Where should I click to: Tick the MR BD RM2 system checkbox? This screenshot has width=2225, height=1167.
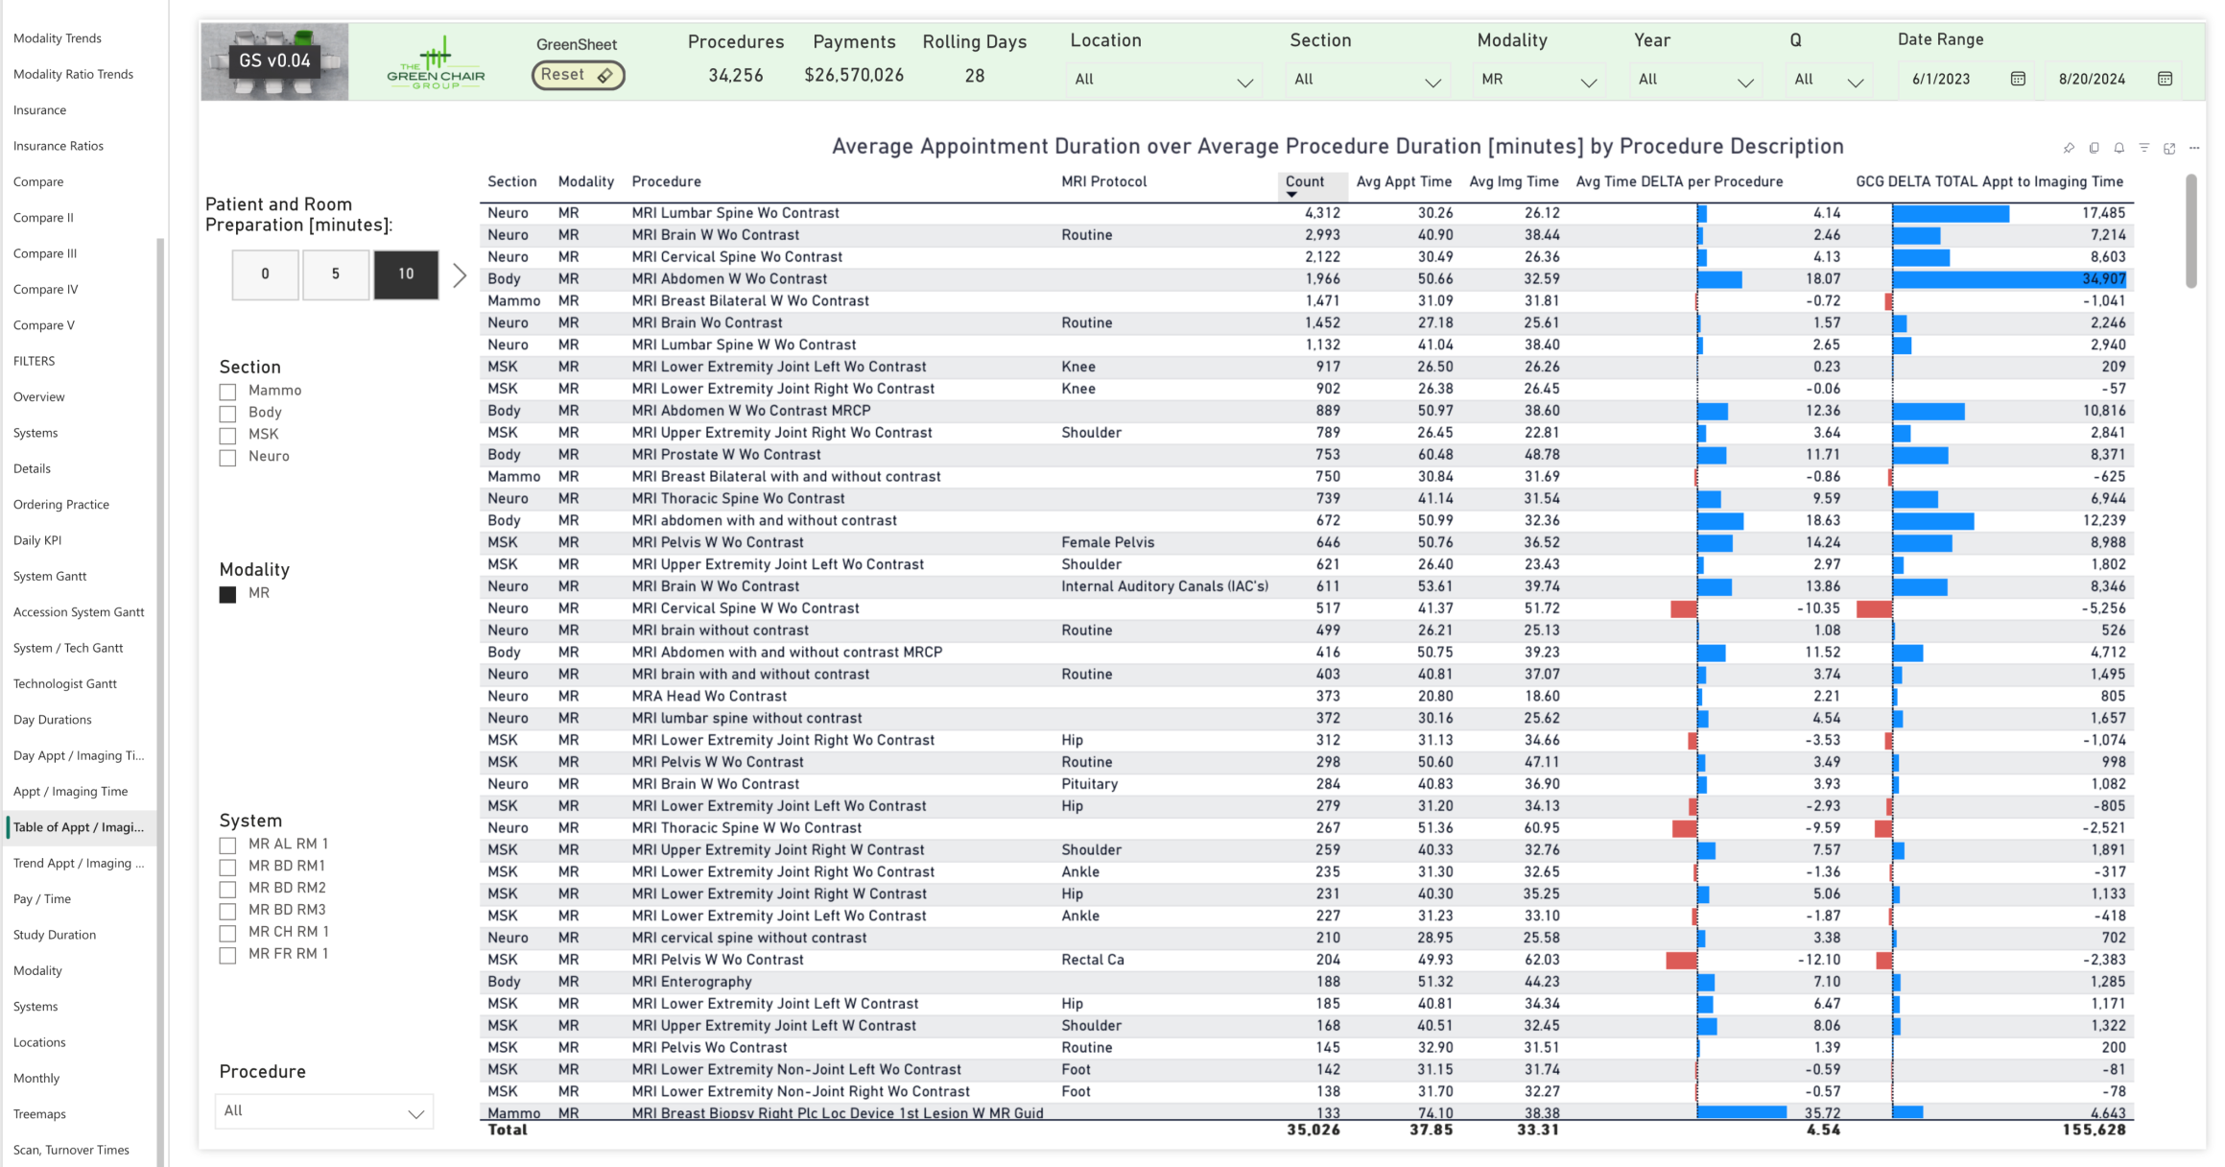[x=227, y=889]
